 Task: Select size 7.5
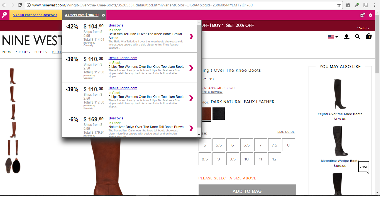click(x=274, y=145)
